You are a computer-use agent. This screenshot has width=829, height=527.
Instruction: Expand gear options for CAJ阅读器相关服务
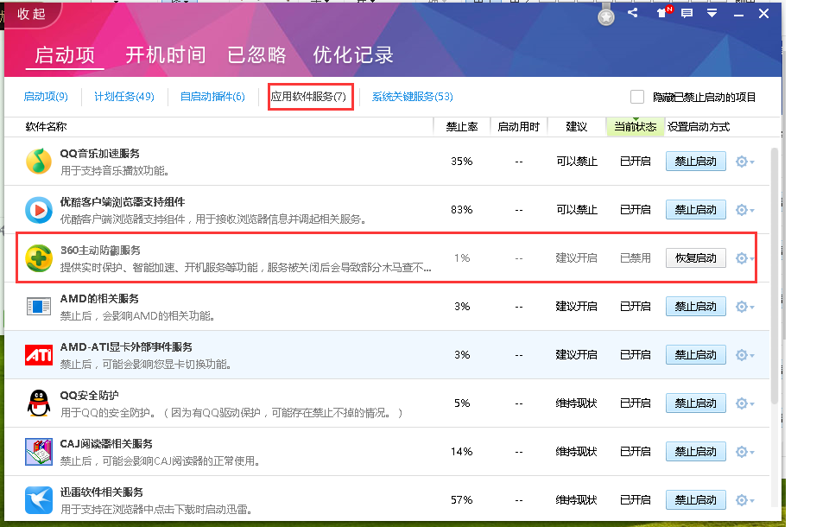744,452
